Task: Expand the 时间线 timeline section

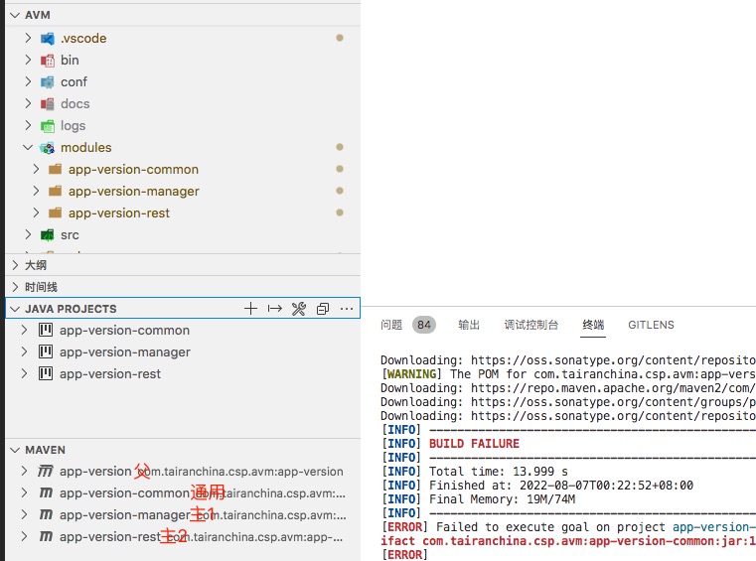Action: tap(15, 287)
